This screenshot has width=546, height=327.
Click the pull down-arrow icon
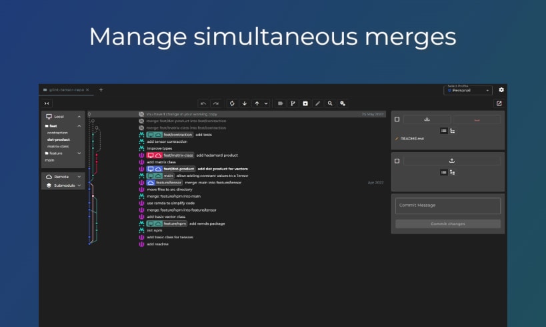245,103
